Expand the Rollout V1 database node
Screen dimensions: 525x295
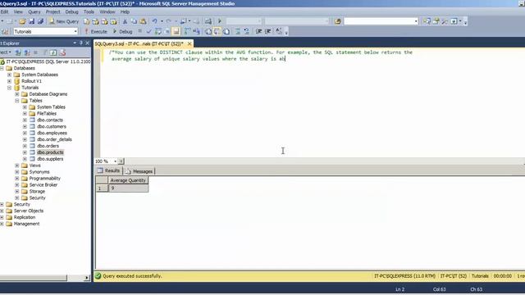[x=9, y=81]
